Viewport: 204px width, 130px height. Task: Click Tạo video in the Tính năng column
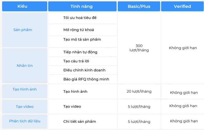pos(72,106)
